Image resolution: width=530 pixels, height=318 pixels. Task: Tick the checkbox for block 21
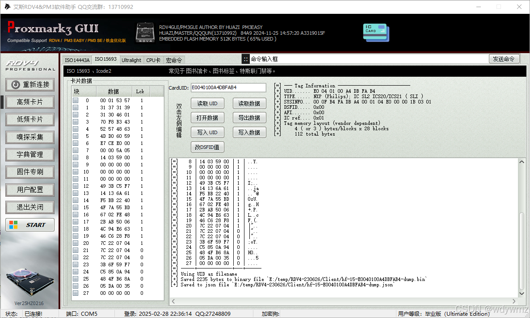[76, 250]
